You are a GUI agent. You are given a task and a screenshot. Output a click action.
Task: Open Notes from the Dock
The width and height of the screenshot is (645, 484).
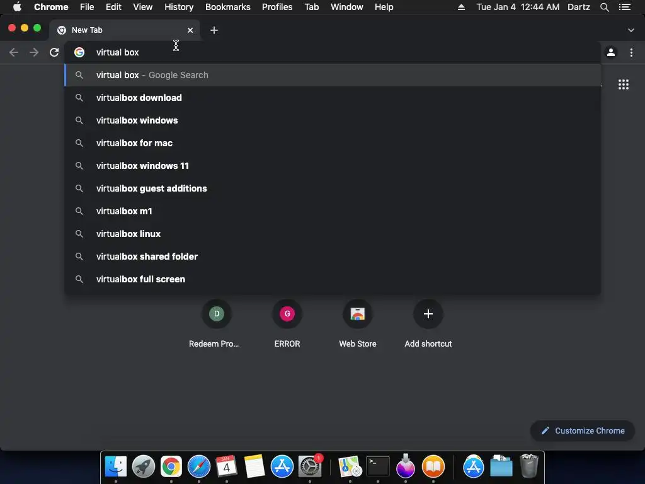coord(254,466)
